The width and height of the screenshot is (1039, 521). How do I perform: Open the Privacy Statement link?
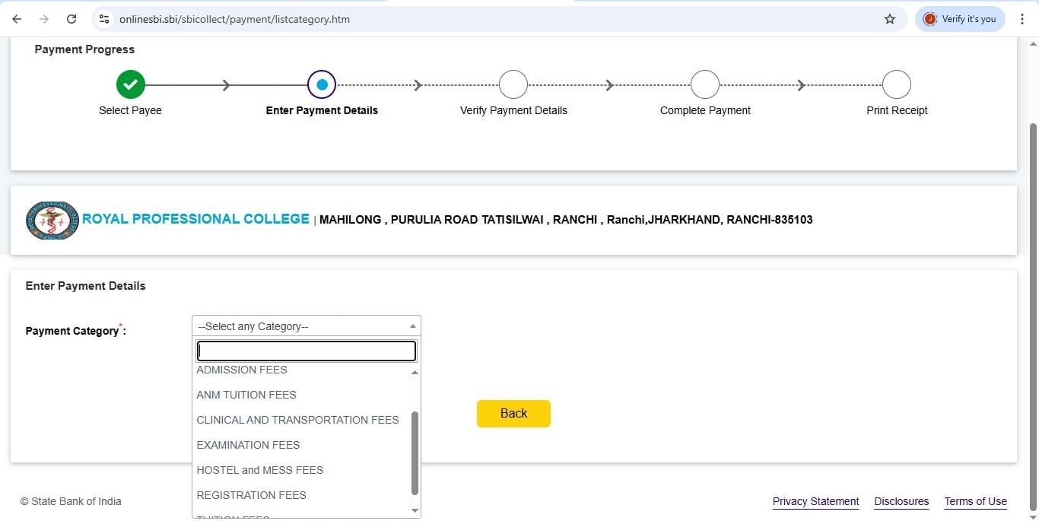click(815, 501)
